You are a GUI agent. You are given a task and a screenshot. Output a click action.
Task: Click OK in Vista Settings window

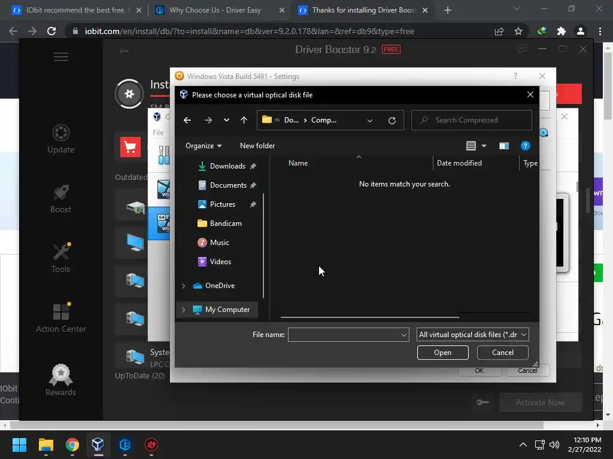coord(480,371)
